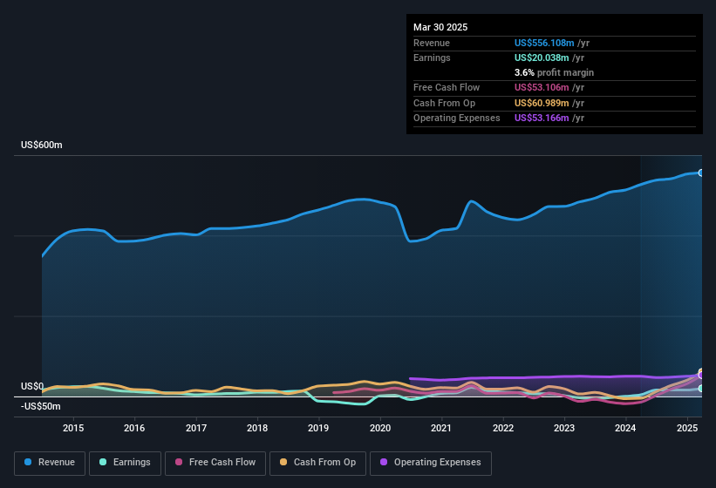Screen dimensions: 716x488
Task: Click the orange Cash From Op legend dot
Action: click(x=283, y=462)
